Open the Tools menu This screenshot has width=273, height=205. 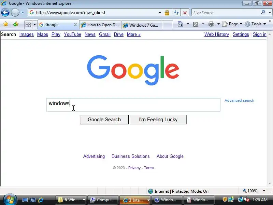255,24
